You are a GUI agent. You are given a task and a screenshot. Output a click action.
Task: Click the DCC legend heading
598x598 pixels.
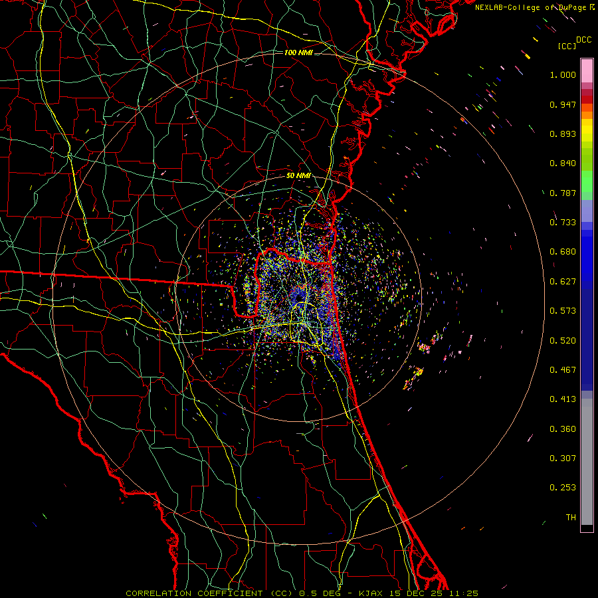[x=584, y=40]
